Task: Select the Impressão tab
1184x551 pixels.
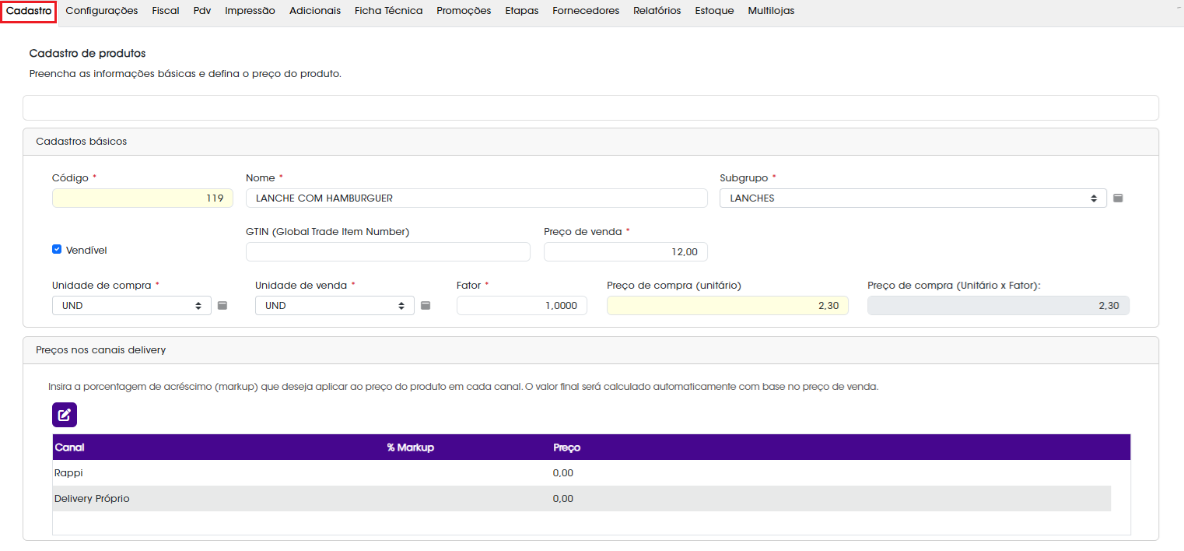Action: point(250,11)
